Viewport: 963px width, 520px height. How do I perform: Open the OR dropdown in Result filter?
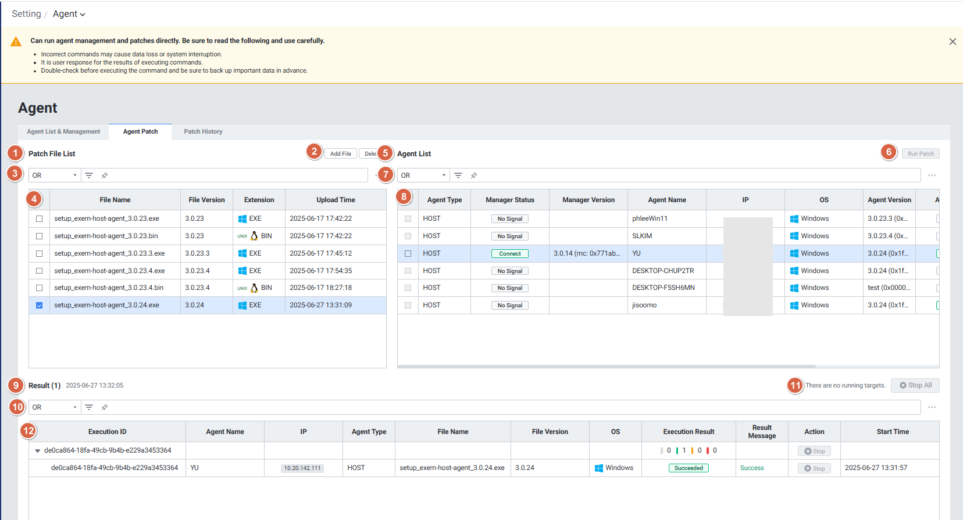click(x=54, y=407)
